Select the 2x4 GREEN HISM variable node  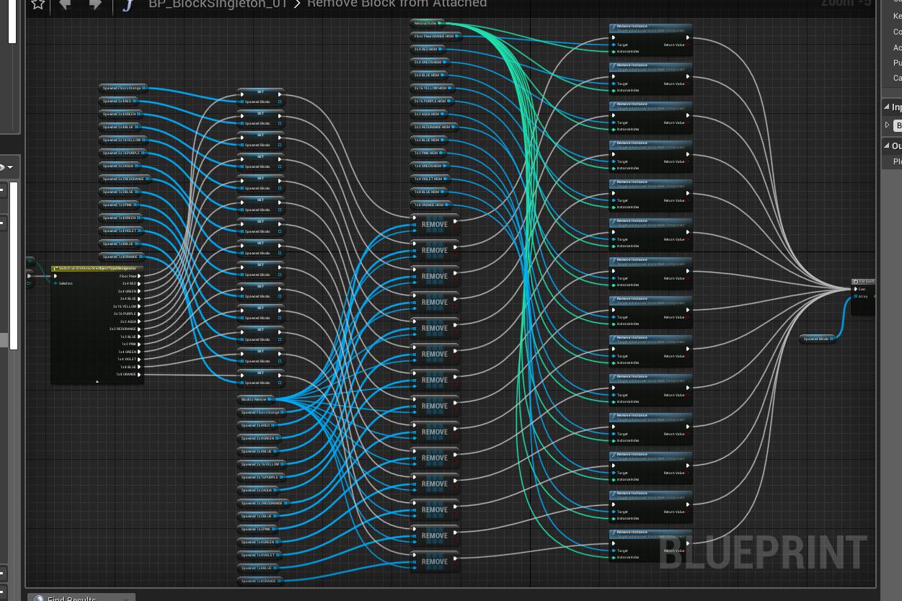point(428,62)
